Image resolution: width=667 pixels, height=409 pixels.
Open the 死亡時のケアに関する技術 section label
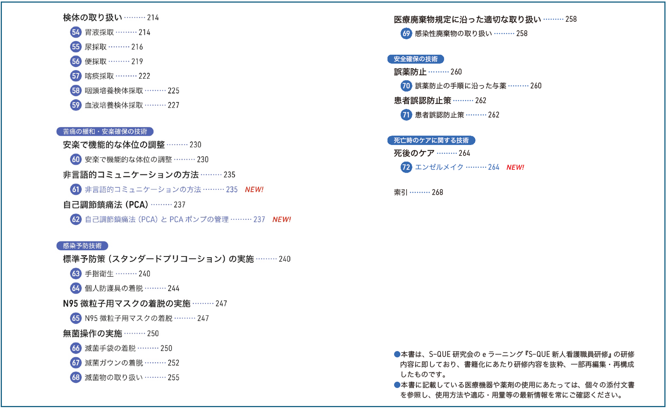point(431,140)
